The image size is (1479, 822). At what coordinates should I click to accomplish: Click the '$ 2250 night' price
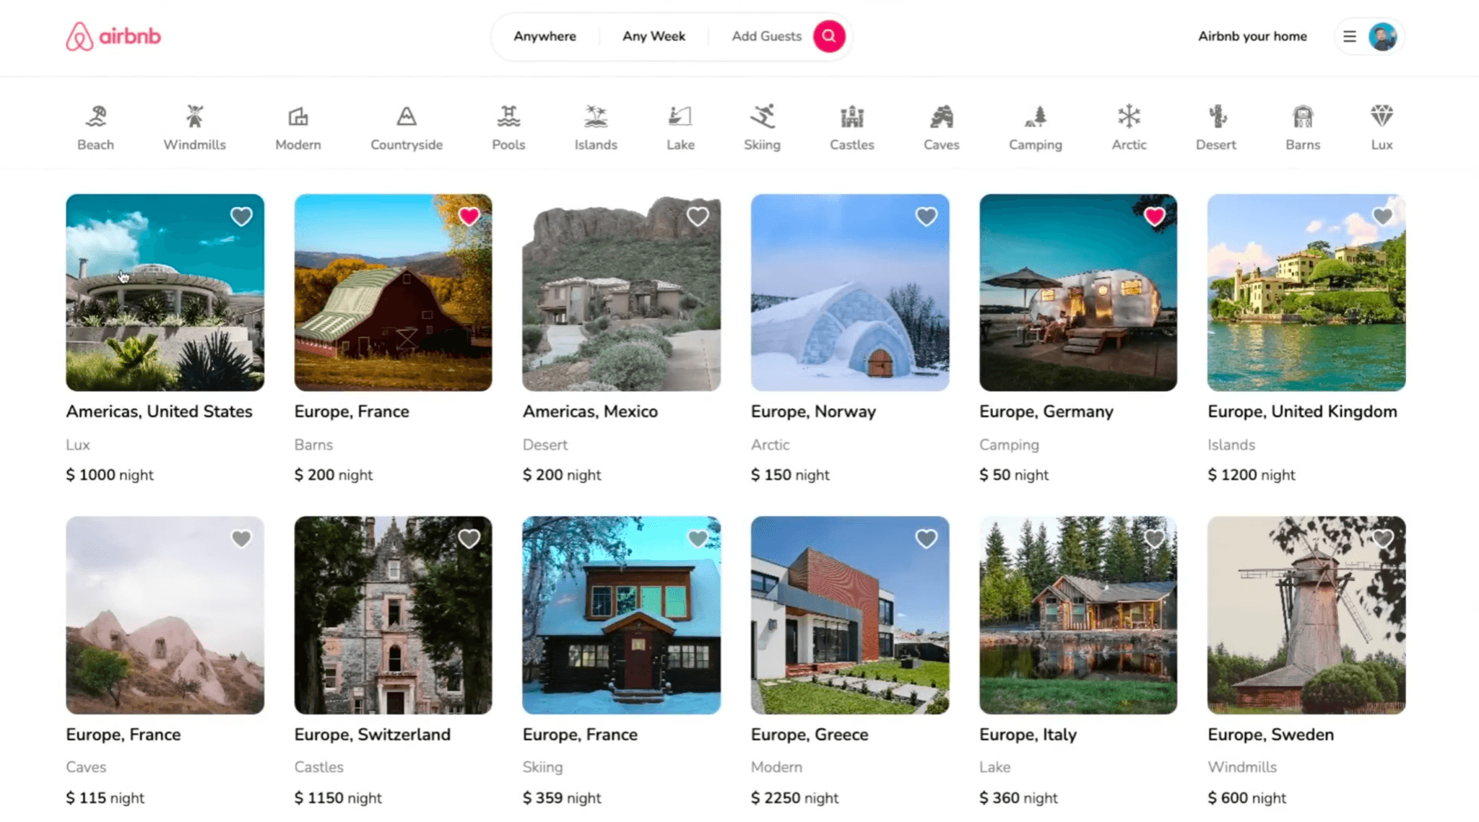[x=794, y=797]
